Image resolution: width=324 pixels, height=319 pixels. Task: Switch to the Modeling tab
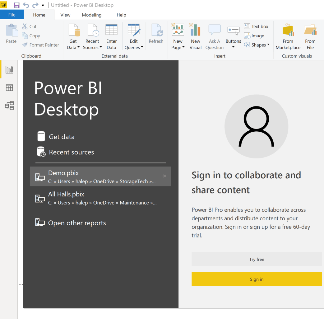(x=91, y=15)
